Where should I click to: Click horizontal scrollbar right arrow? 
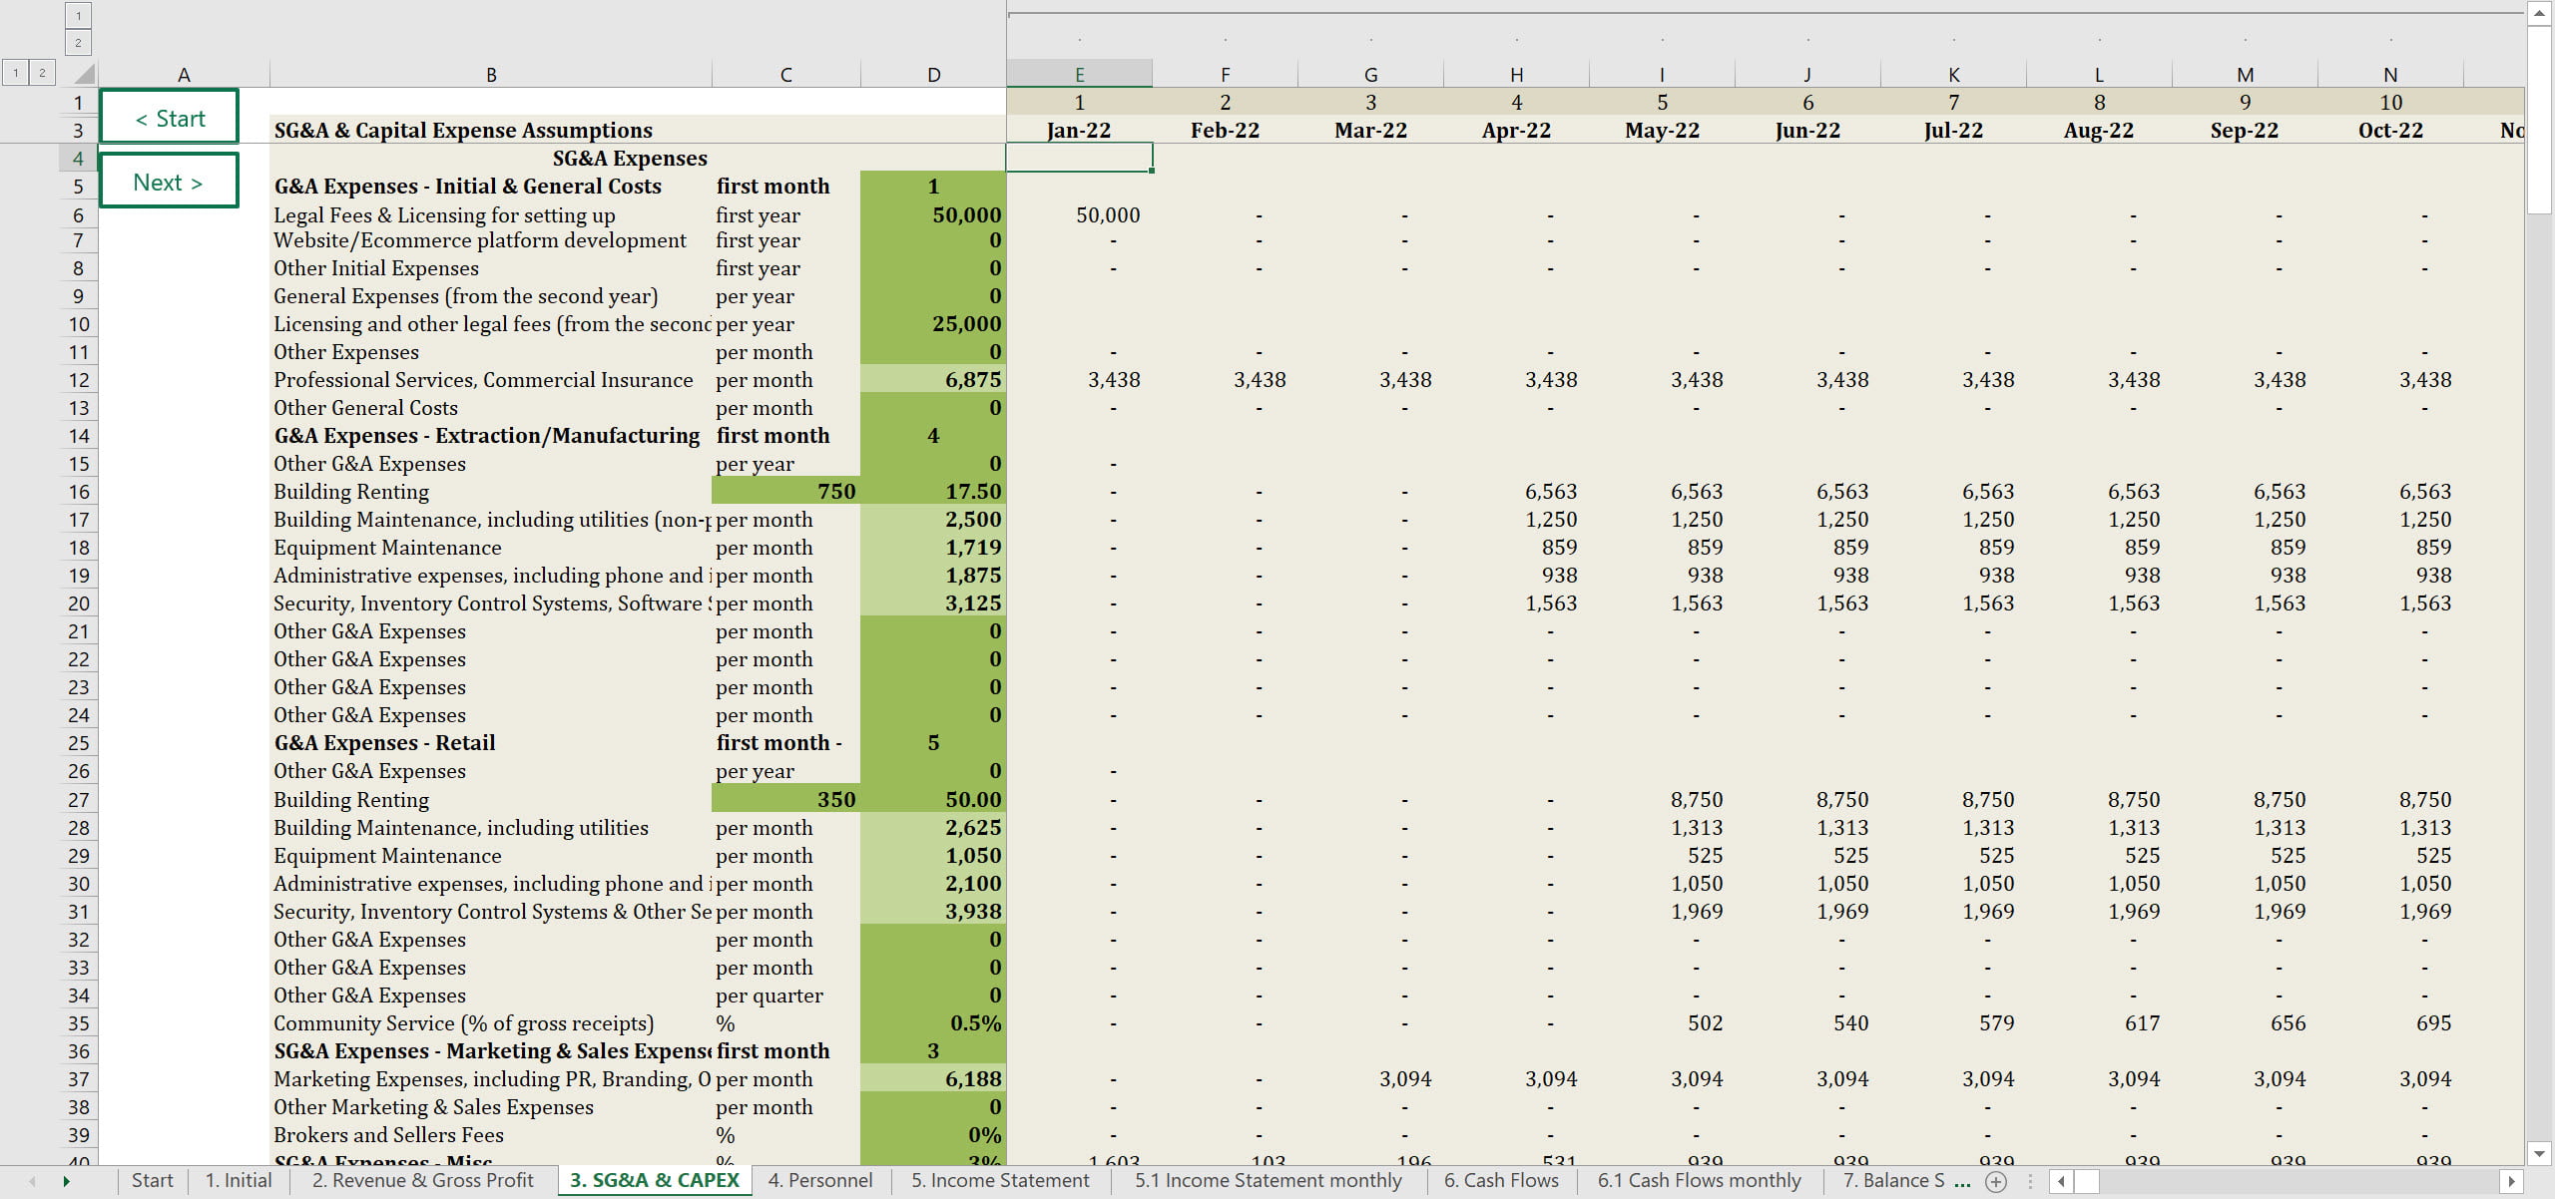pos(2512,1181)
